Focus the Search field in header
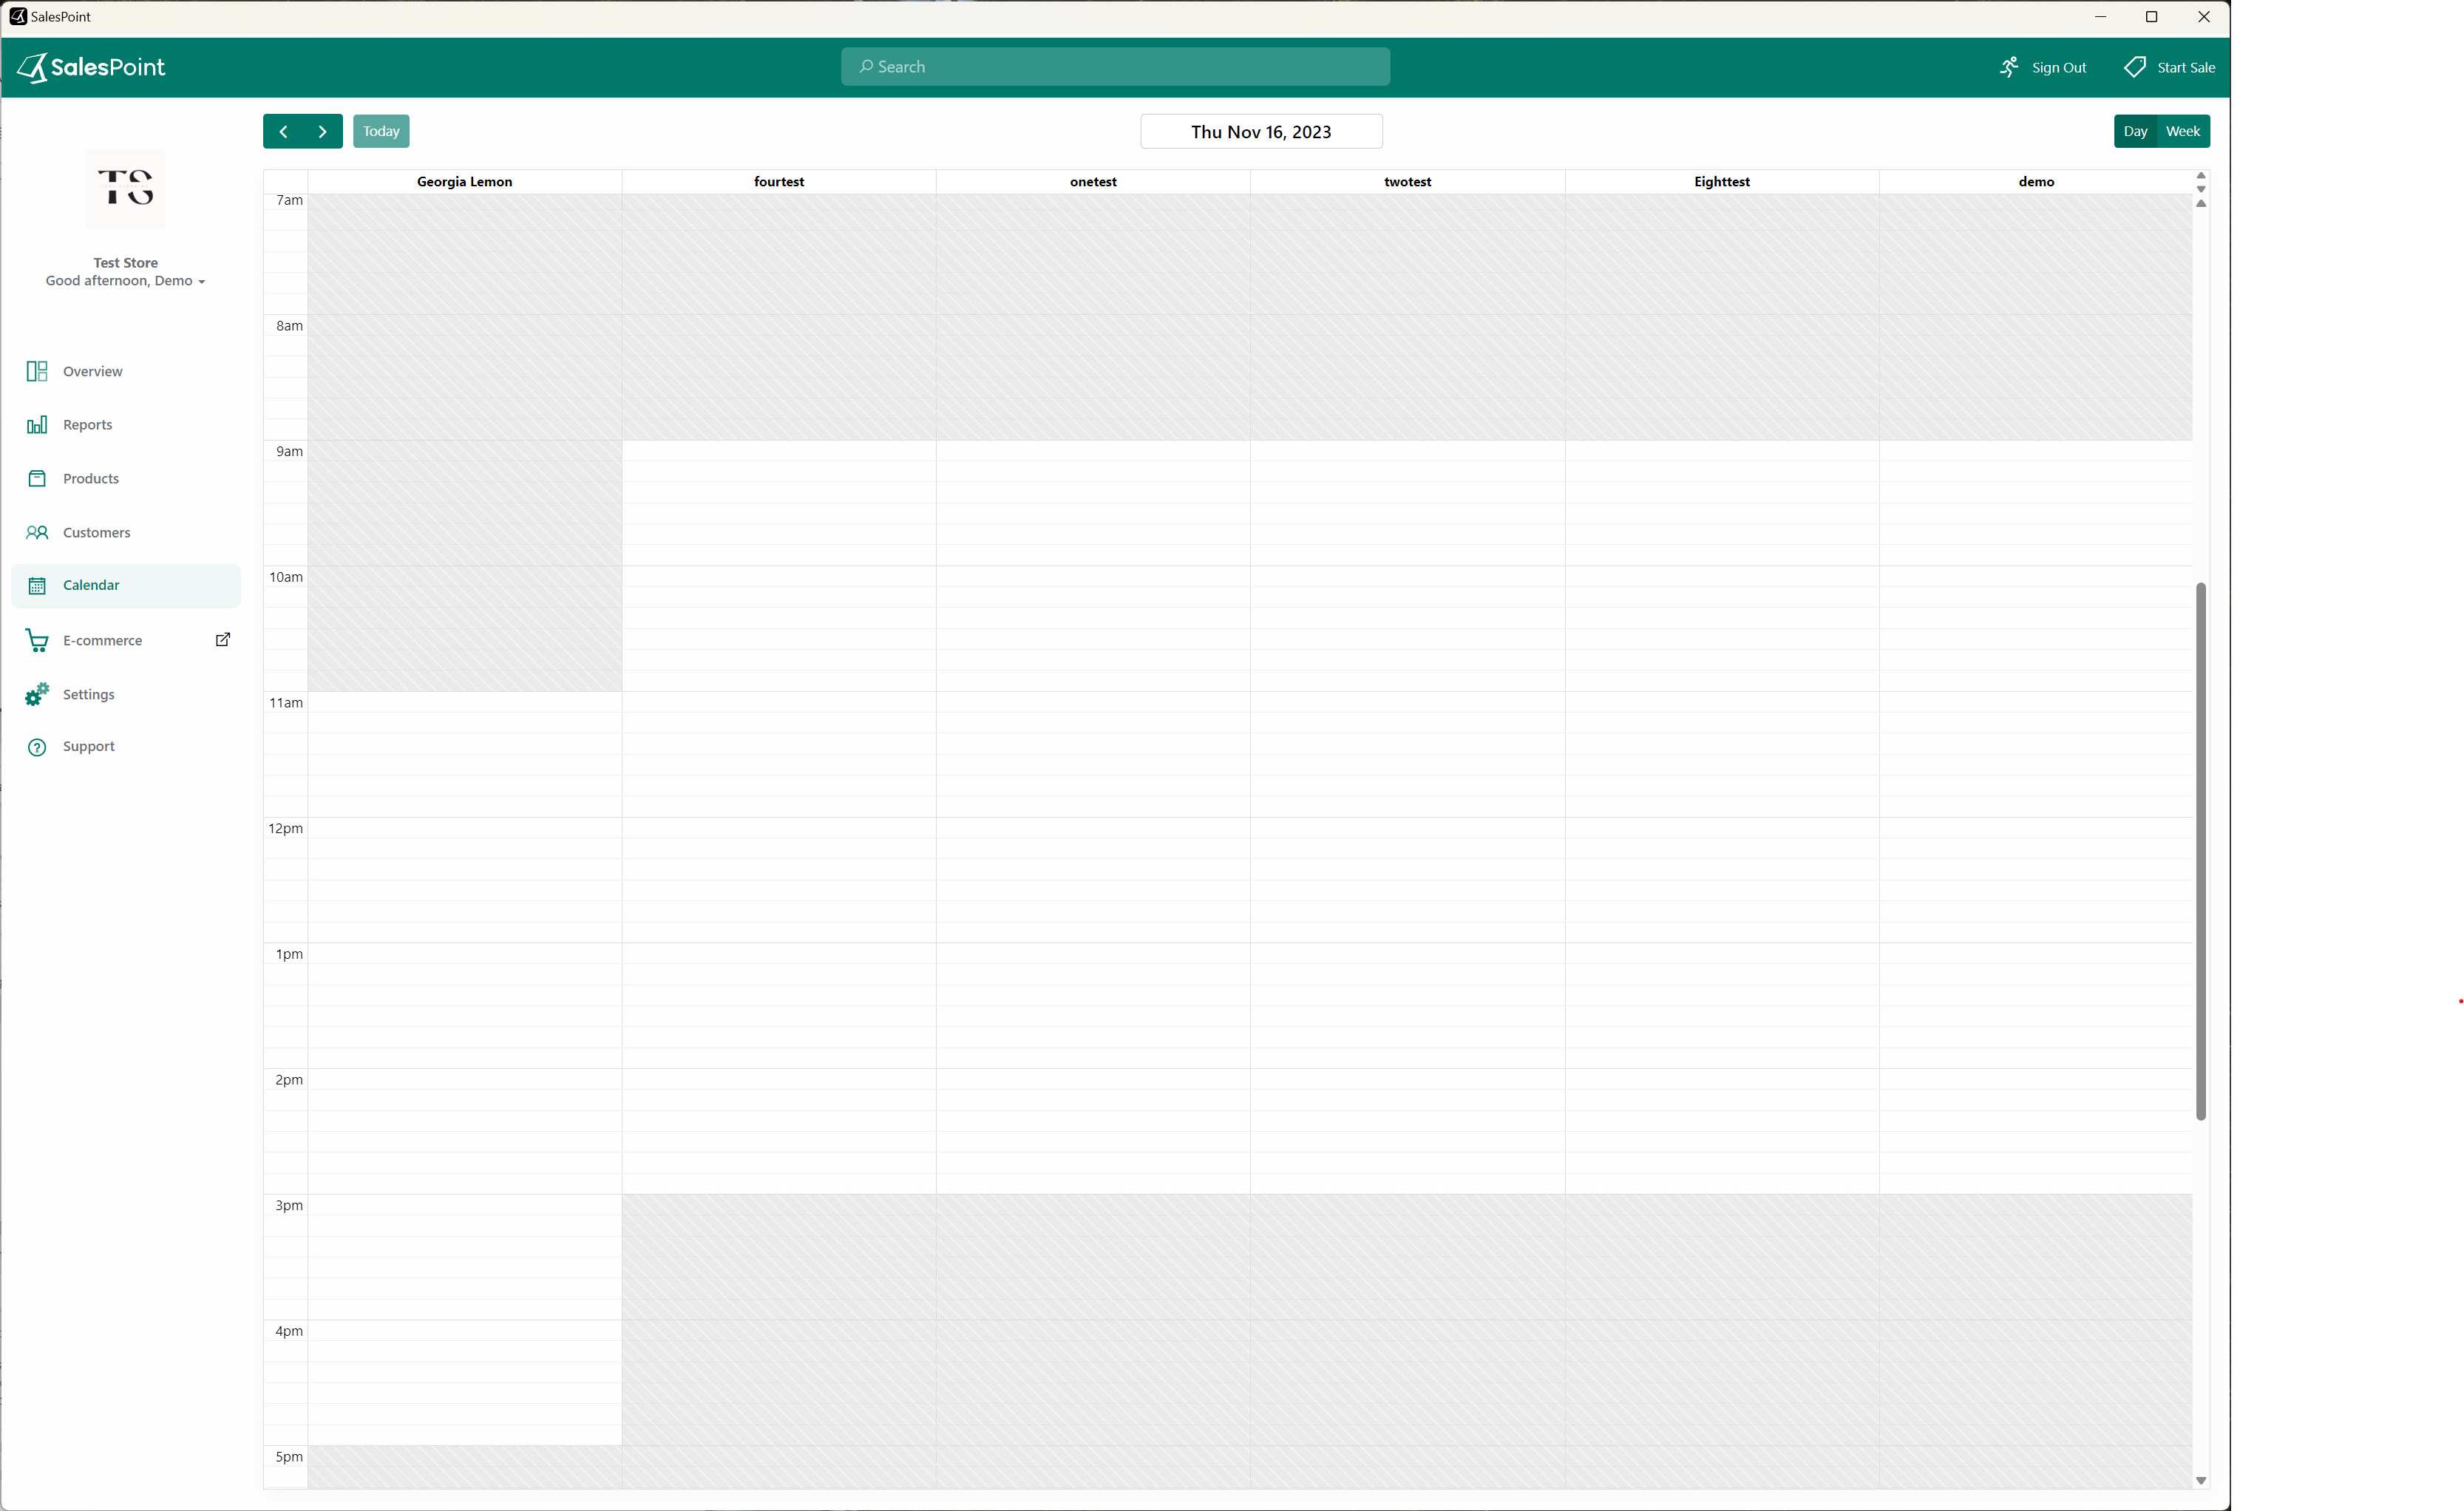The image size is (2464, 1511). pyautogui.click(x=1115, y=66)
